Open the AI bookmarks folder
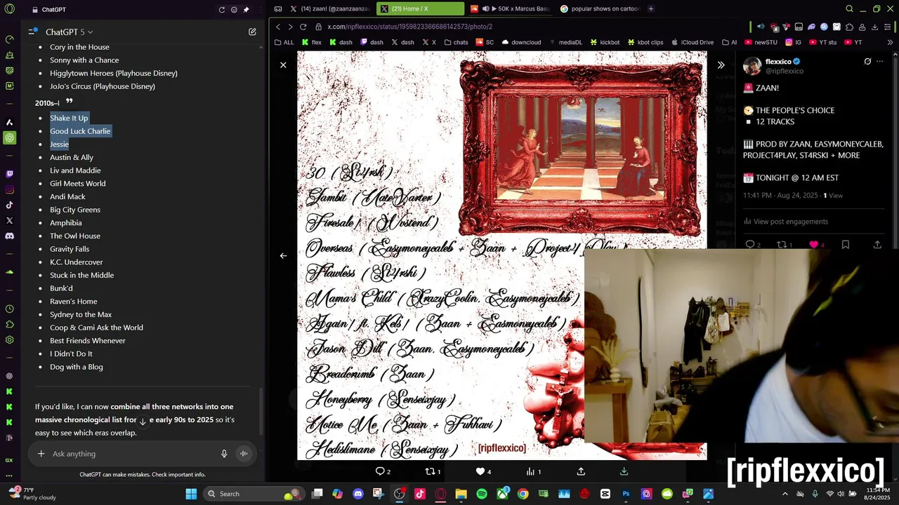The width and height of the screenshot is (899, 505). pos(729,42)
